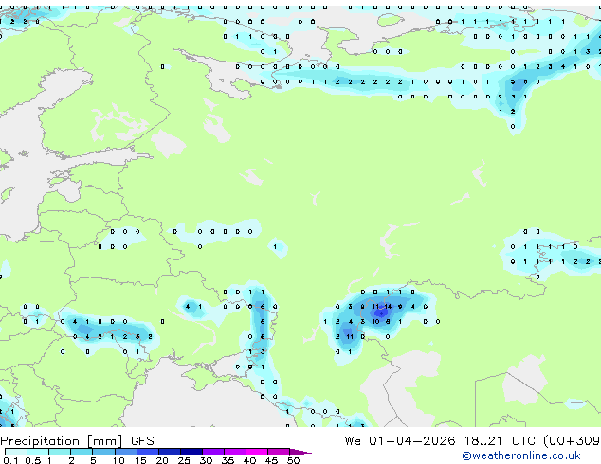This screenshot has width=601, height=464.
Task: Select the 20–25 mm legend color swatch
Action: 170,452
